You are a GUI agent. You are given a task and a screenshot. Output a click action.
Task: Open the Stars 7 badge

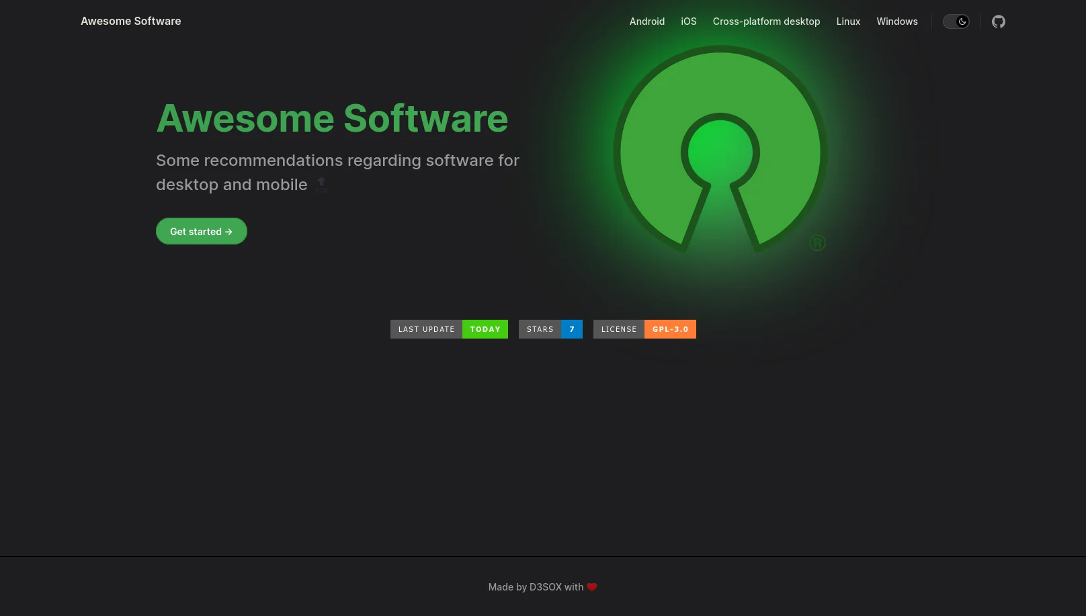550,329
